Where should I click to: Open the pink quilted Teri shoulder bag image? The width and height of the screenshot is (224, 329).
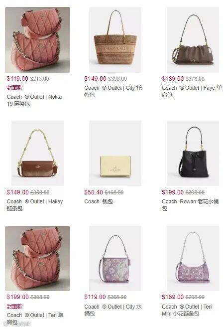point(37,258)
